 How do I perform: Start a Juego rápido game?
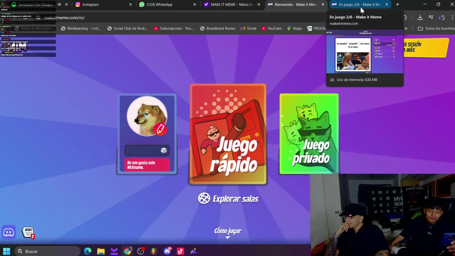228,134
